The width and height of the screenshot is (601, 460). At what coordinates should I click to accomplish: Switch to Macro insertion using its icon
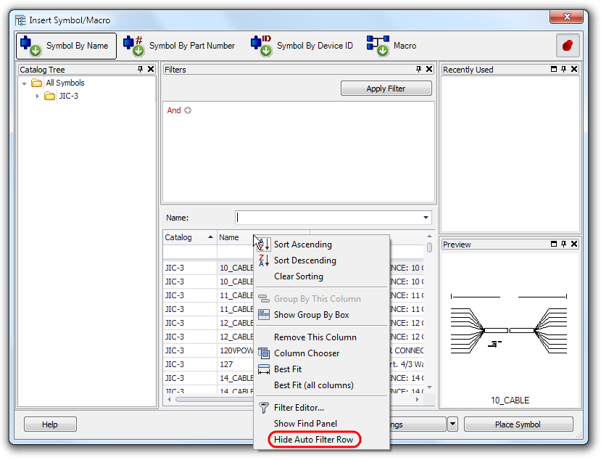point(378,45)
